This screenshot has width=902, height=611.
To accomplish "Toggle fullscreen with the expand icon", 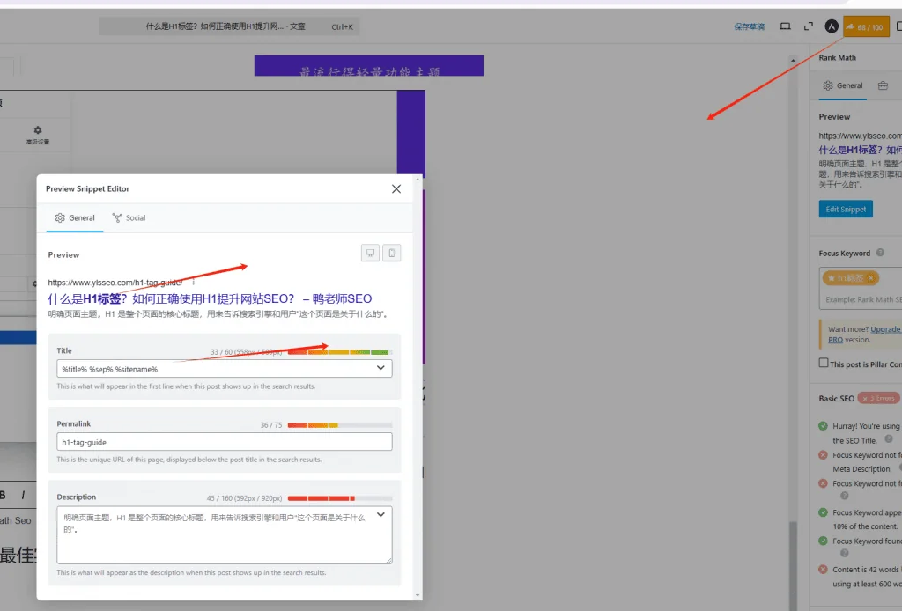I will click(x=809, y=26).
